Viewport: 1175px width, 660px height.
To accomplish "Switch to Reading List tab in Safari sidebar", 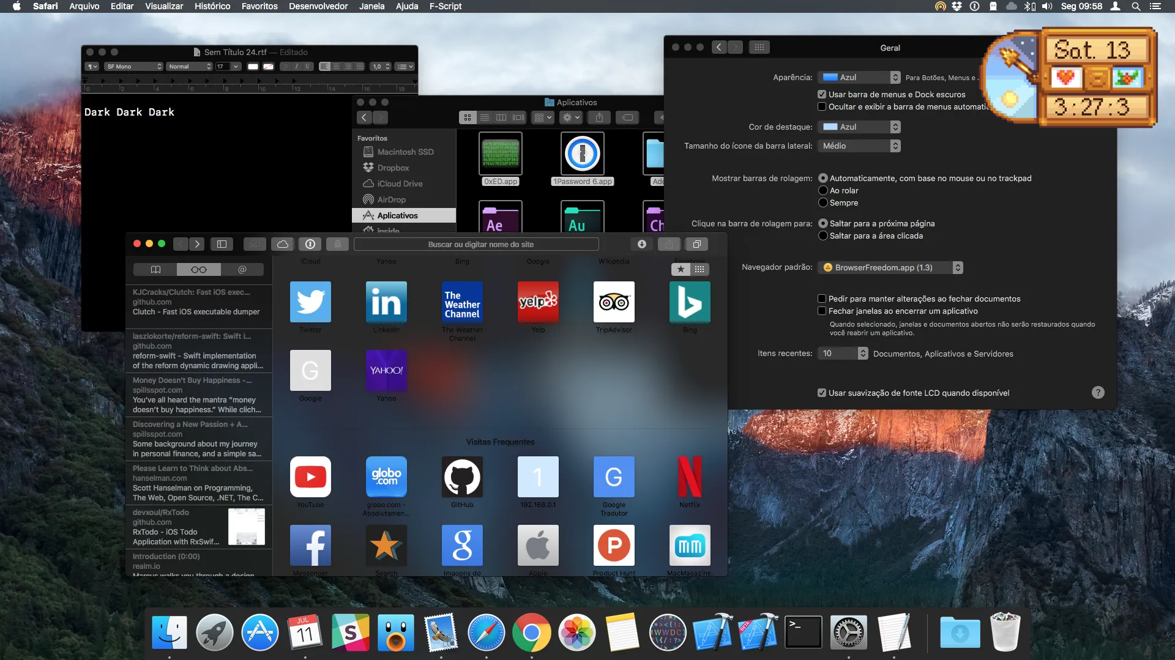I will pos(199,269).
